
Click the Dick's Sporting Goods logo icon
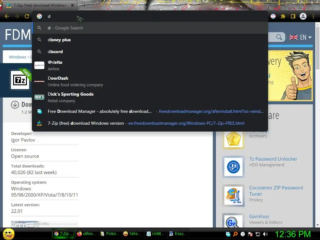coord(39,97)
